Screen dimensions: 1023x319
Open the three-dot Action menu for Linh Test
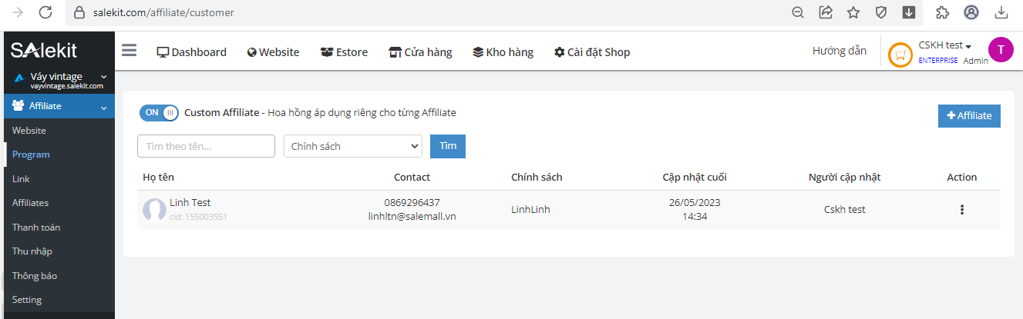[961, 209]
